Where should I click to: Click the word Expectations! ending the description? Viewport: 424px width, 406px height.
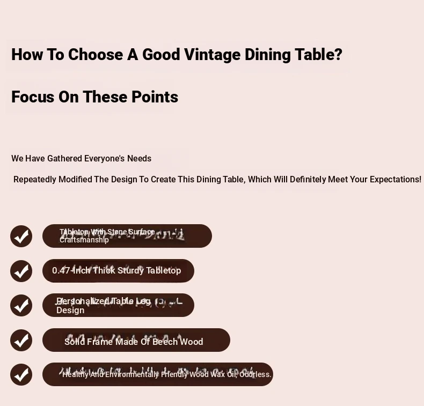[x=396, y=179]
